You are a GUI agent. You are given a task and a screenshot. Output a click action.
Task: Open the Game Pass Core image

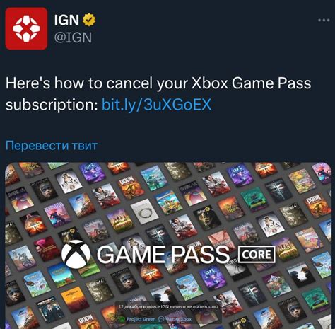(x=168, y=246)
